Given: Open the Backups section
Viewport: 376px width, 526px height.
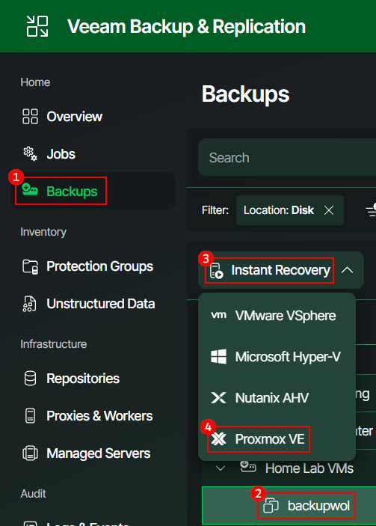Looking at the screenshot, I should tap(94, 191).
